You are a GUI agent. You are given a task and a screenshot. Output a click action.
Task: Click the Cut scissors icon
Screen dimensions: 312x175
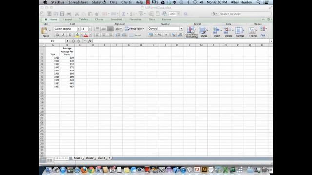[77, 14]
